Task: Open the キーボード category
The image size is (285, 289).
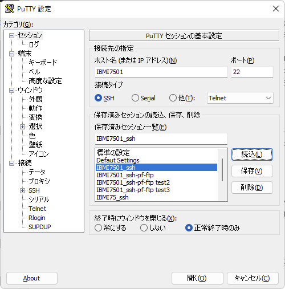Action: pos(43,63)
